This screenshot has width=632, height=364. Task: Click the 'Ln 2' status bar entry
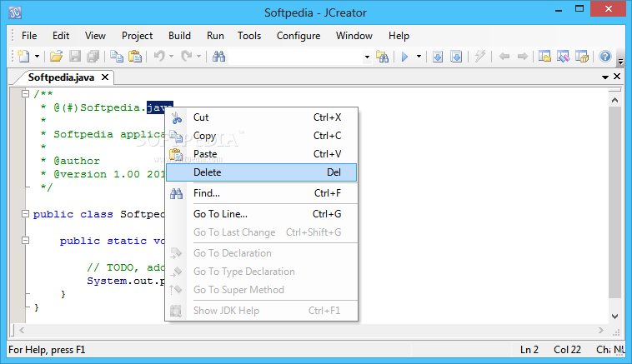pos(529,350)
